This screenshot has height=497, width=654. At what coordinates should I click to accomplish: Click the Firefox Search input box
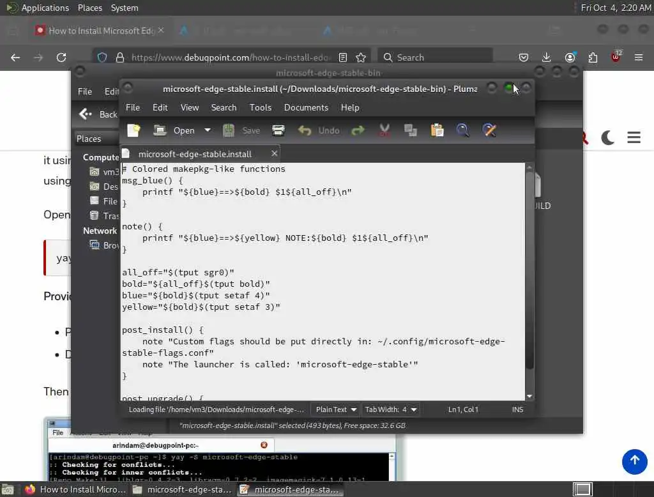pos(435,57)
